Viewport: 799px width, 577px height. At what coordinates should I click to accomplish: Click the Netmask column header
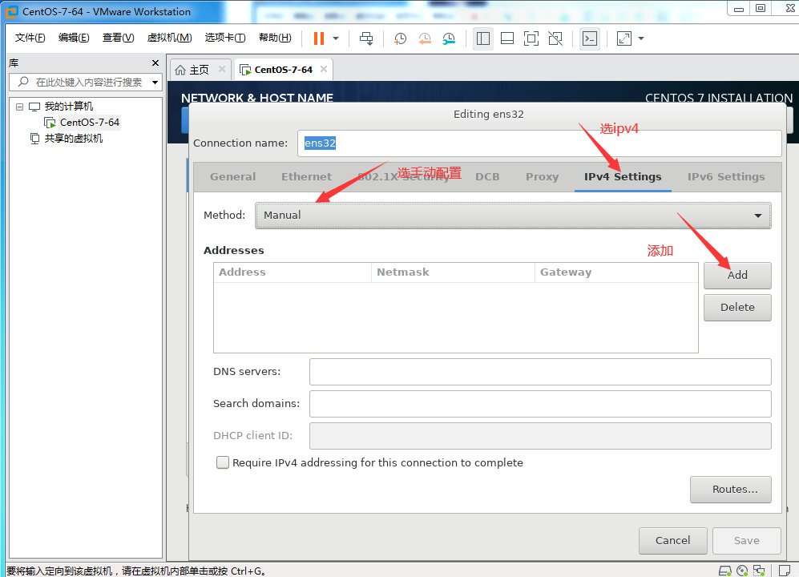coord(453,272)
